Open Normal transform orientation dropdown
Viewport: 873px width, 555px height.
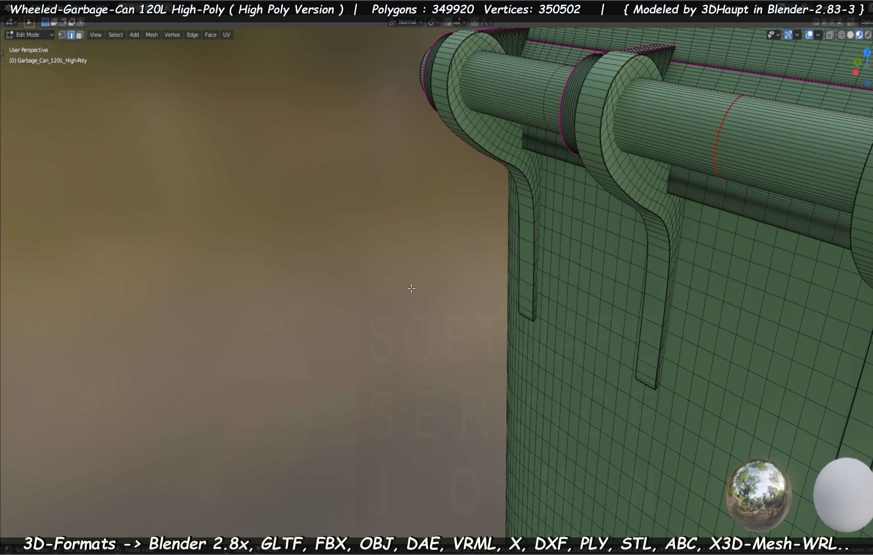click(407, 22)
